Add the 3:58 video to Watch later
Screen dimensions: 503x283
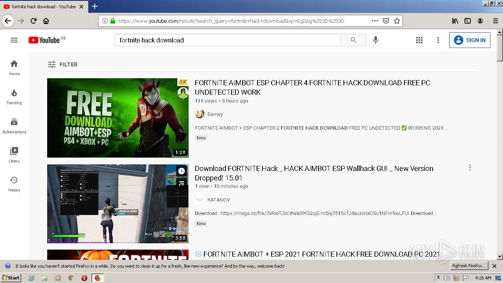(x=181, y=171)
